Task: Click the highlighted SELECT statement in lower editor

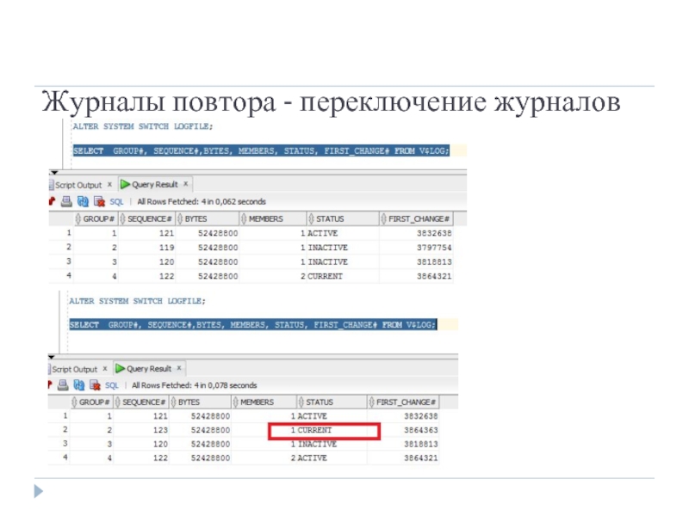Action: pos(252,325)
